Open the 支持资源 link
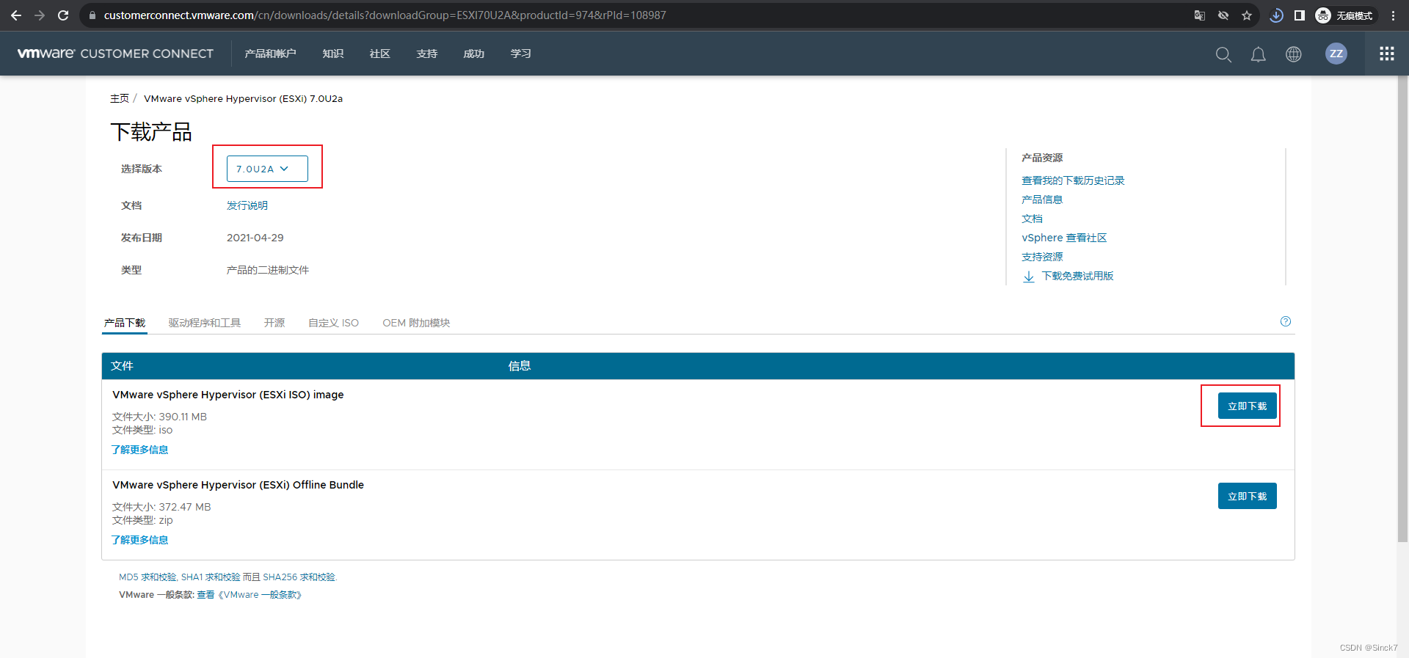 point(1042,257)
